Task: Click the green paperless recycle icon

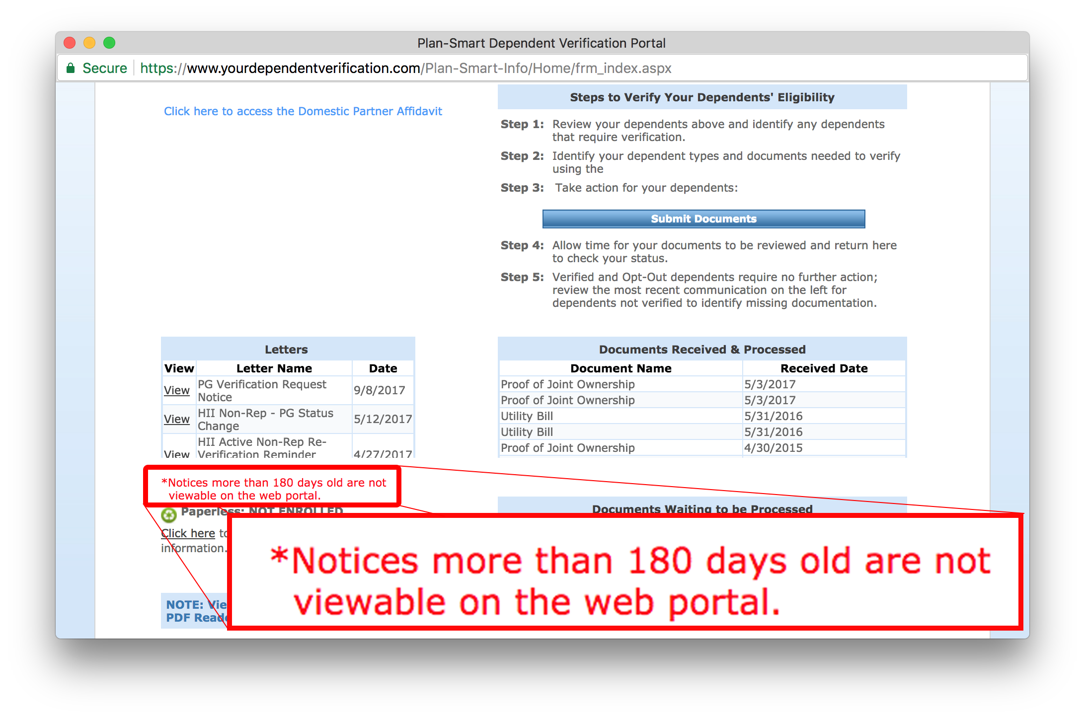Action: (169, 515)
